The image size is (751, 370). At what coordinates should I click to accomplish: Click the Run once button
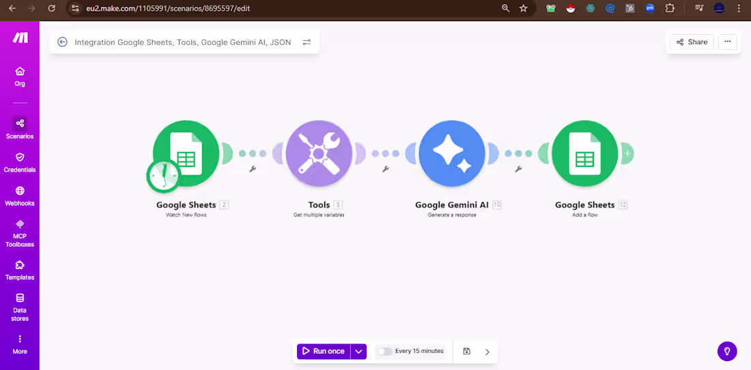coord(324,352)
